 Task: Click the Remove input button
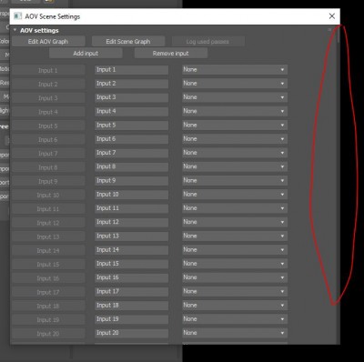171,54
